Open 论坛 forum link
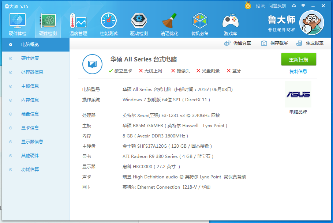 260,6
